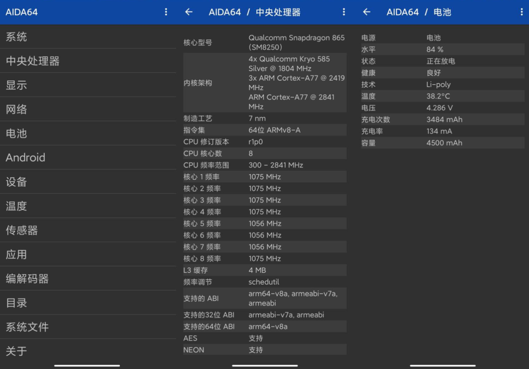Open the 目录 section
Image resolution: width=529 pixels, height=369 pixels.
88,303
